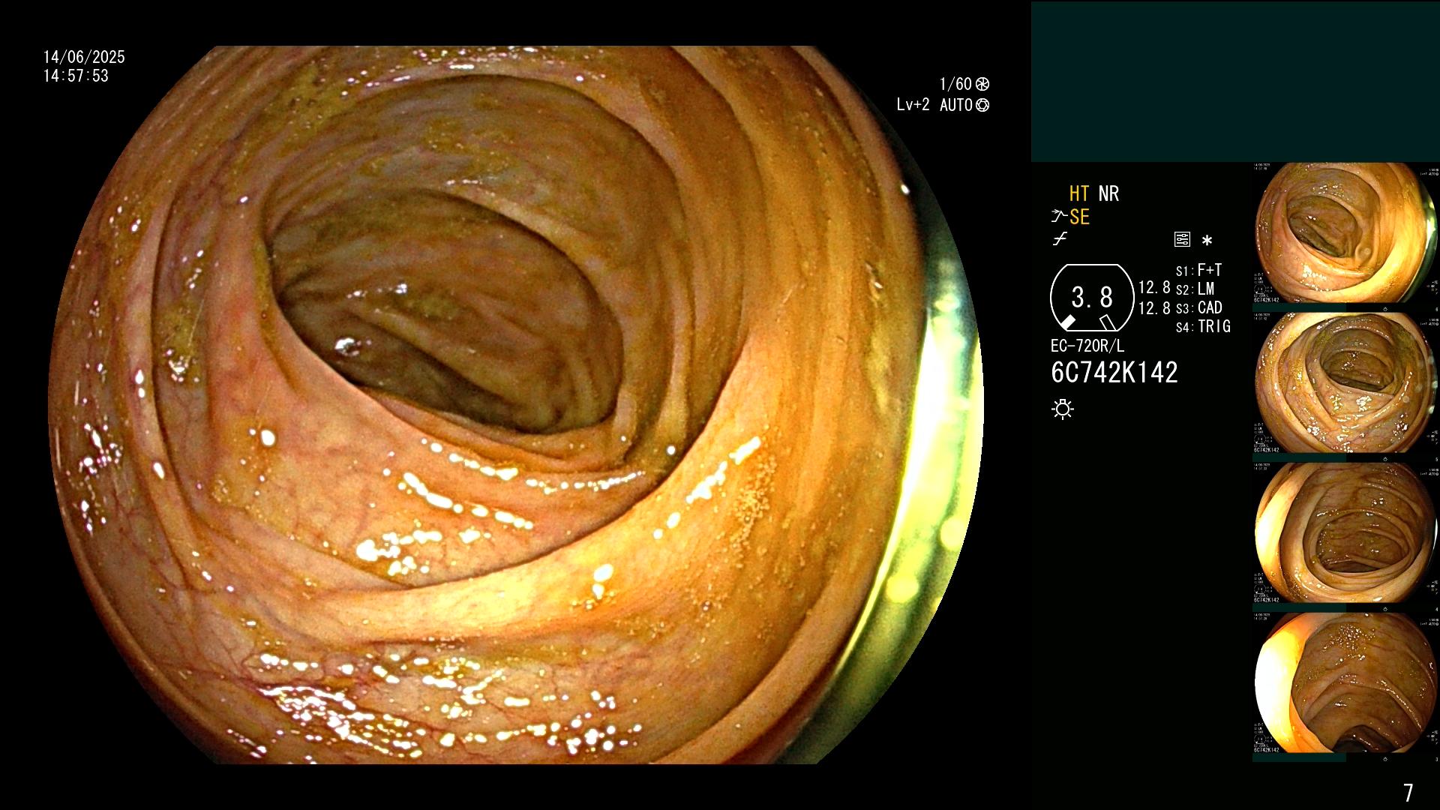
Task: Click the tone curve icon below SE
Action: point(1059,239)
